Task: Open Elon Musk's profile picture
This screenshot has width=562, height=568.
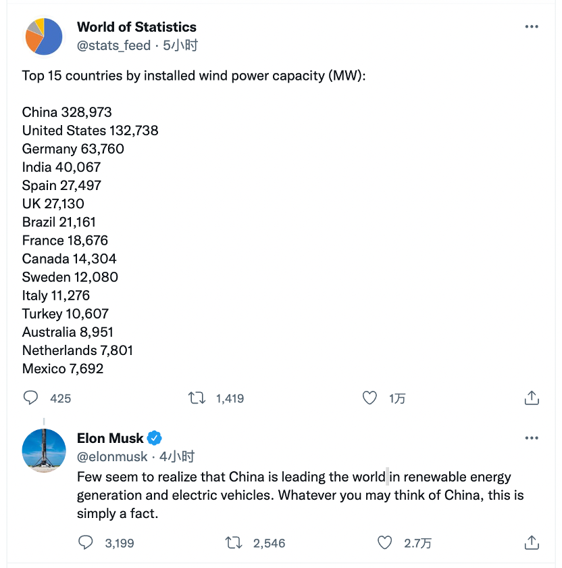Action: coord(43,448)
